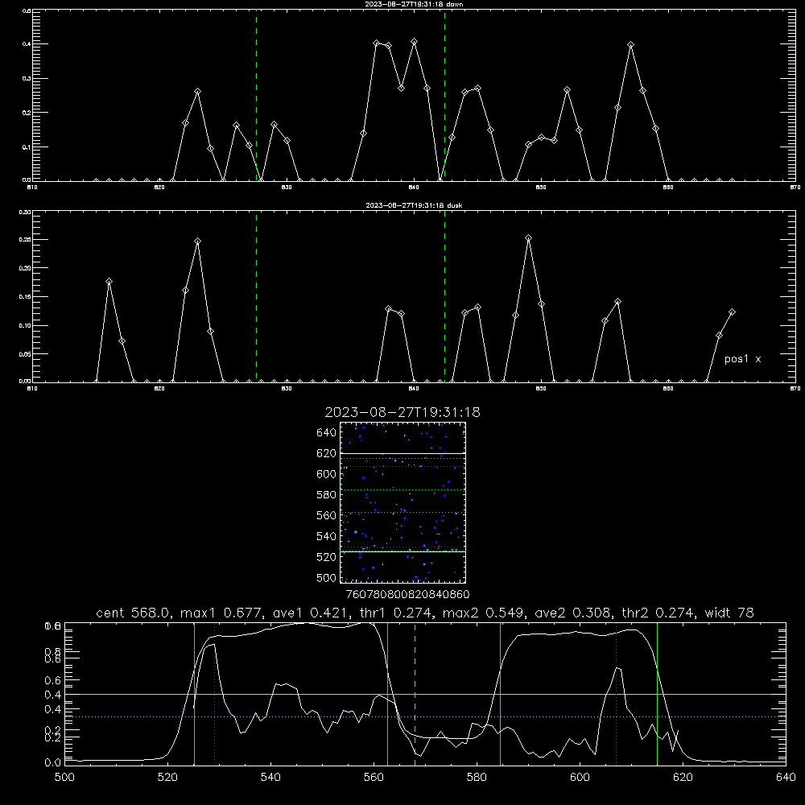The width and height of the screenshot is (805, 805).
Task: Click the 500 y-axis label of the small image
Action: (327, 577)
